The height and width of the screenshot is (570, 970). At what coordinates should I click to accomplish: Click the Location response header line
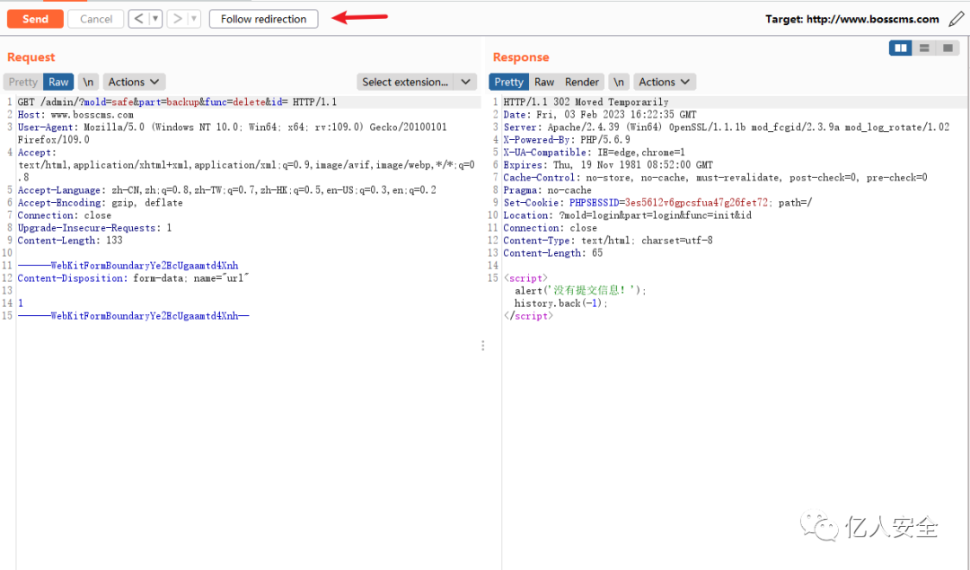coord(627,215)
